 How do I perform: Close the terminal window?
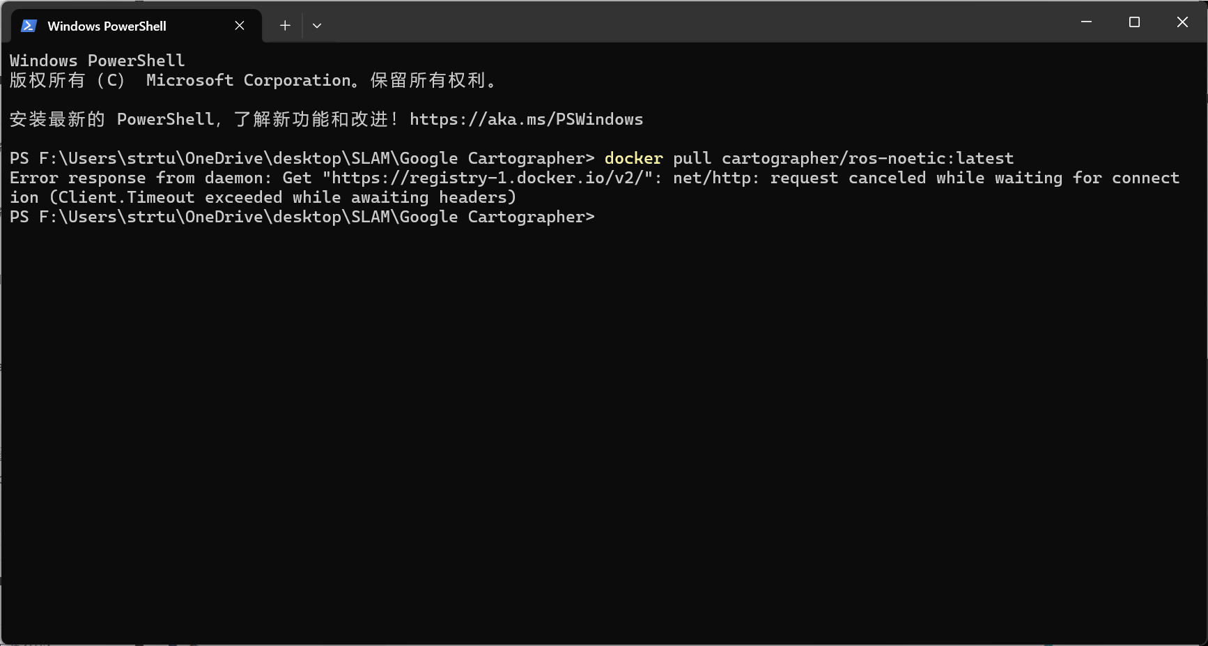click(x=1182, y=22)
